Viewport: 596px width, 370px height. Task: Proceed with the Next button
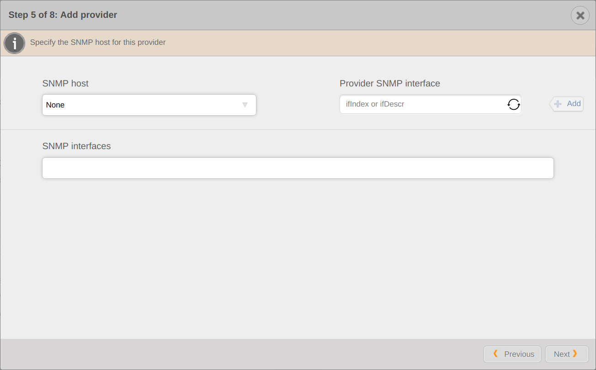567,354
